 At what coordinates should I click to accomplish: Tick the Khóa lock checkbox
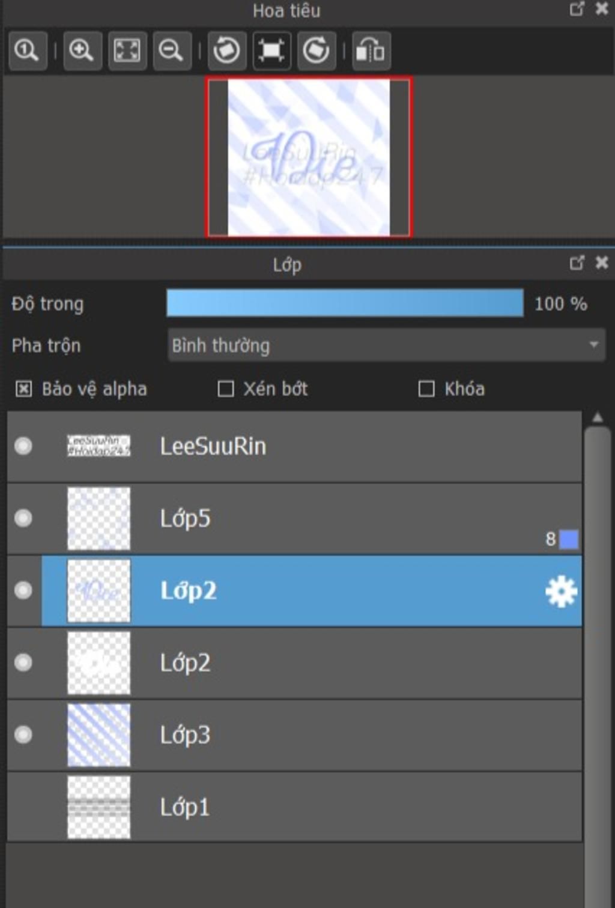426,389
